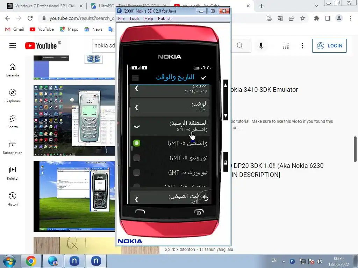Viewport: 358px width, 268px height.
Task: Switch to the Windows 7 Professional SP1 tab
Action: 45,6
